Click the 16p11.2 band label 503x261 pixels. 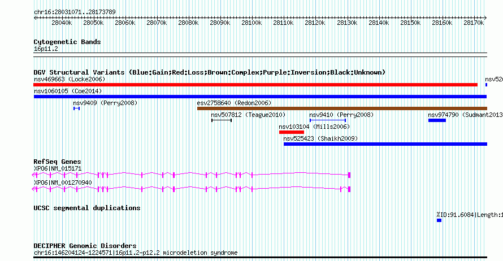[x=46, y=49]
